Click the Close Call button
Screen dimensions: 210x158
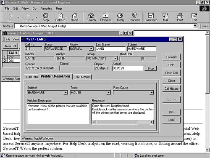[x=171, y=73]
